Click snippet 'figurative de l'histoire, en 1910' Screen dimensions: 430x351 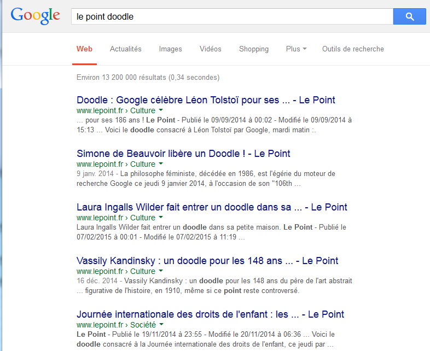click(x=132, y=291)
